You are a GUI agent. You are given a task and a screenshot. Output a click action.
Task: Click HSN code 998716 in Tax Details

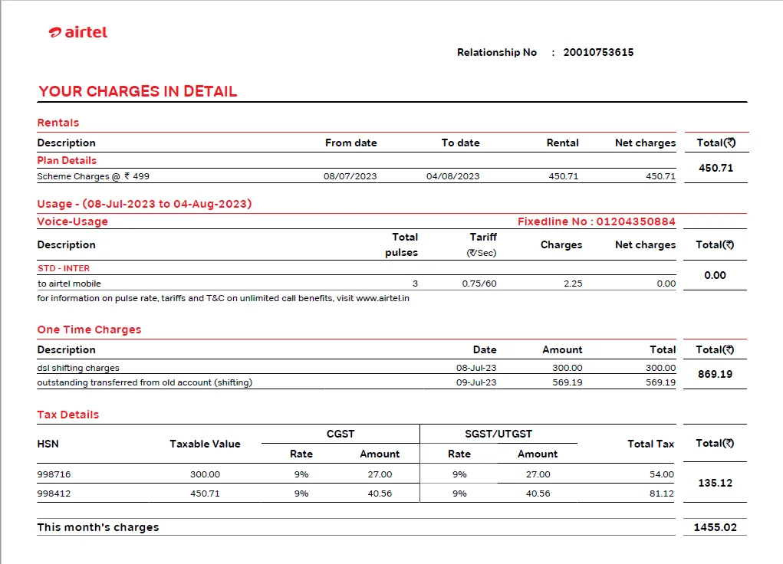pyautogui.click(x=54, y=474)
